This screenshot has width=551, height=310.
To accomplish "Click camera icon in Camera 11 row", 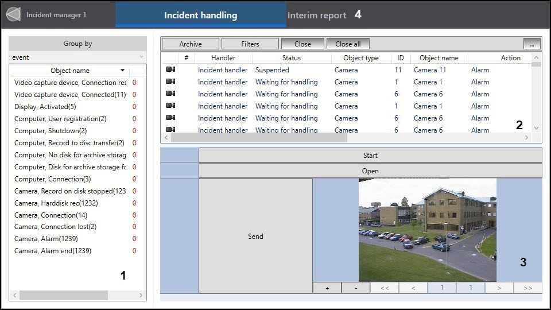I will [x=170, y=70].
